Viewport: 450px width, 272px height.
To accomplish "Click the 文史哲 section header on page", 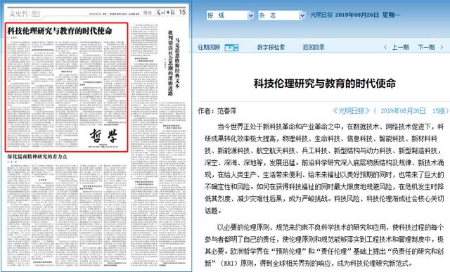I will point(19,13).
